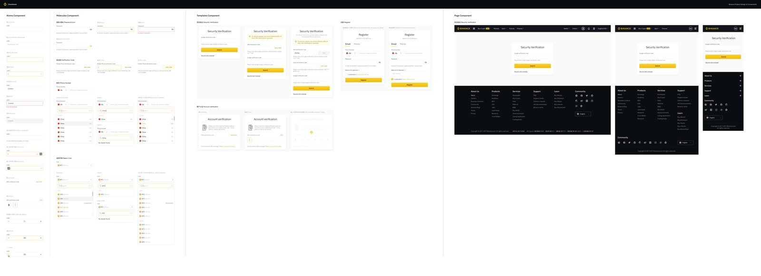The width and height of the screenshot is (761, 276).
Task: Switch to Mobile tab in unchecked-box Register card
Action: tap(357, 44)
